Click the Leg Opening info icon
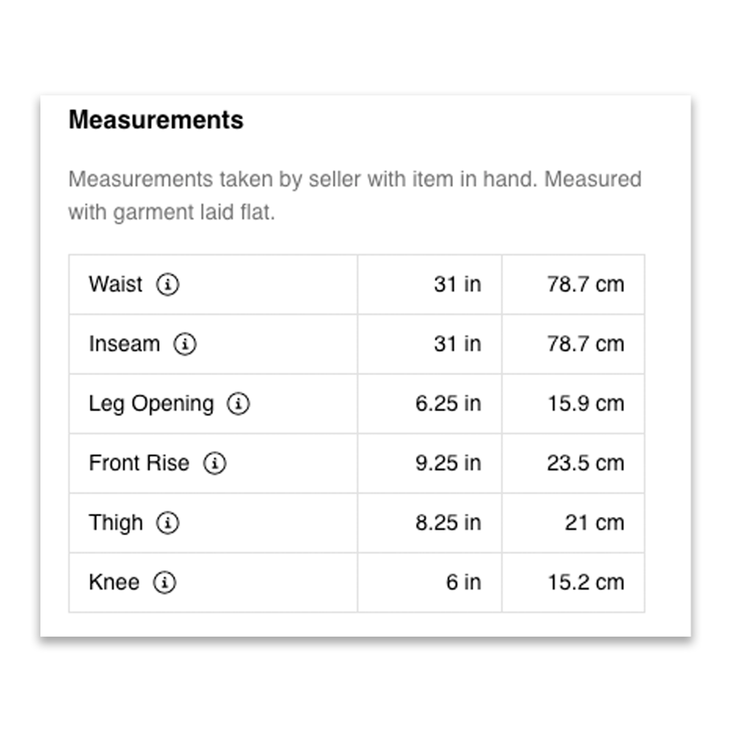The image size is (732, 732). coord(239,404)
